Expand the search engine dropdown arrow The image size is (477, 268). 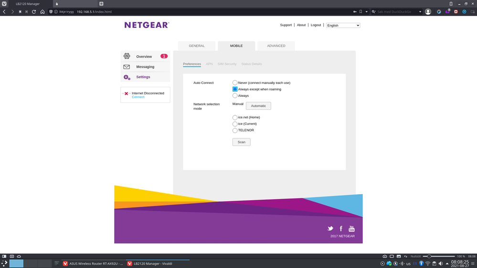tap(420, 11)
